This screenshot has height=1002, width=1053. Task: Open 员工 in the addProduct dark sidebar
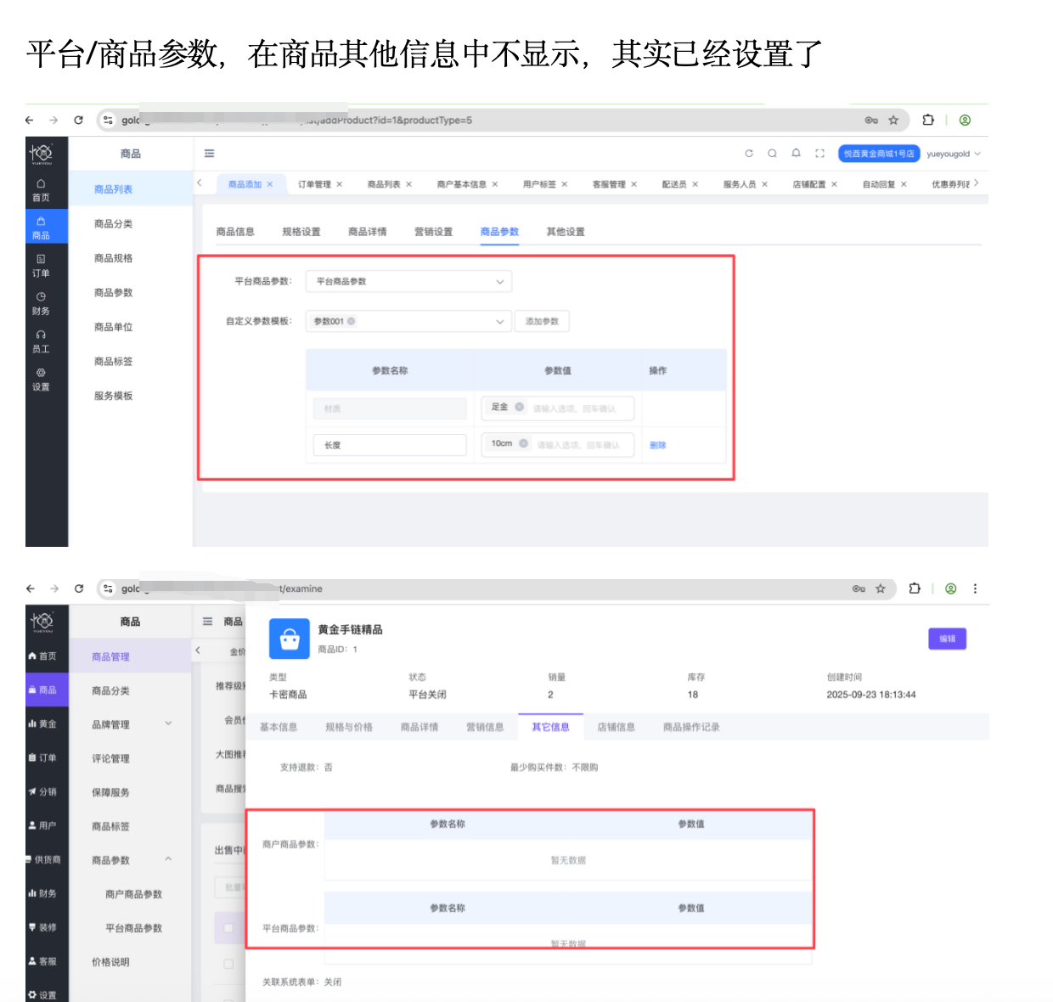(x=41, y=341)
